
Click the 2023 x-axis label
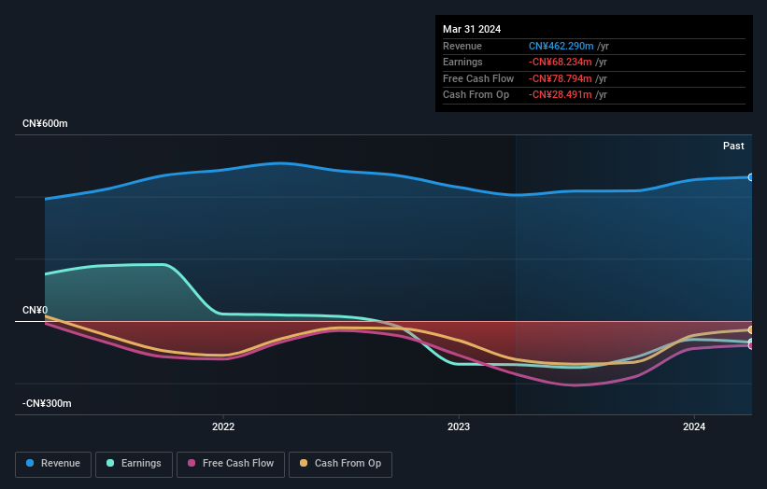tap(459, 426)
